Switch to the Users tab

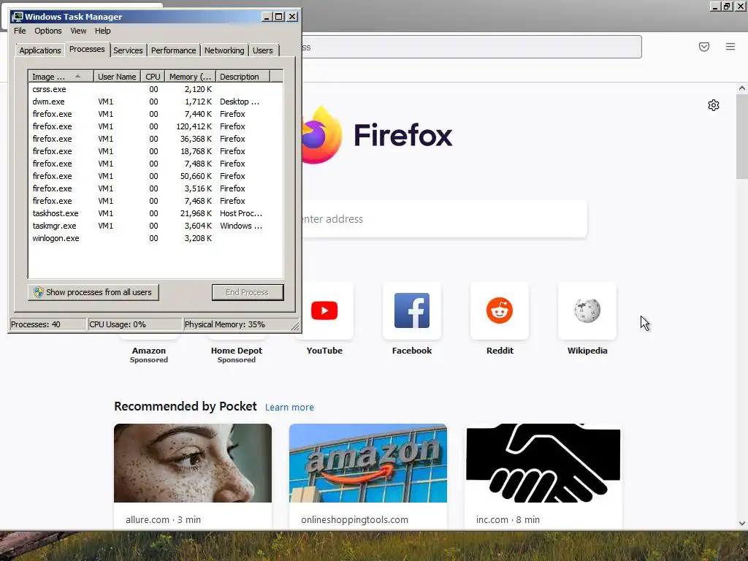(x=263, y=50)
